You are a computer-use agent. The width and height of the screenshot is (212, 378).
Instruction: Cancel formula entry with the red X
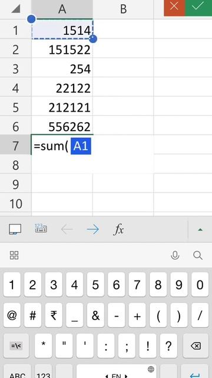click(174, 8)
